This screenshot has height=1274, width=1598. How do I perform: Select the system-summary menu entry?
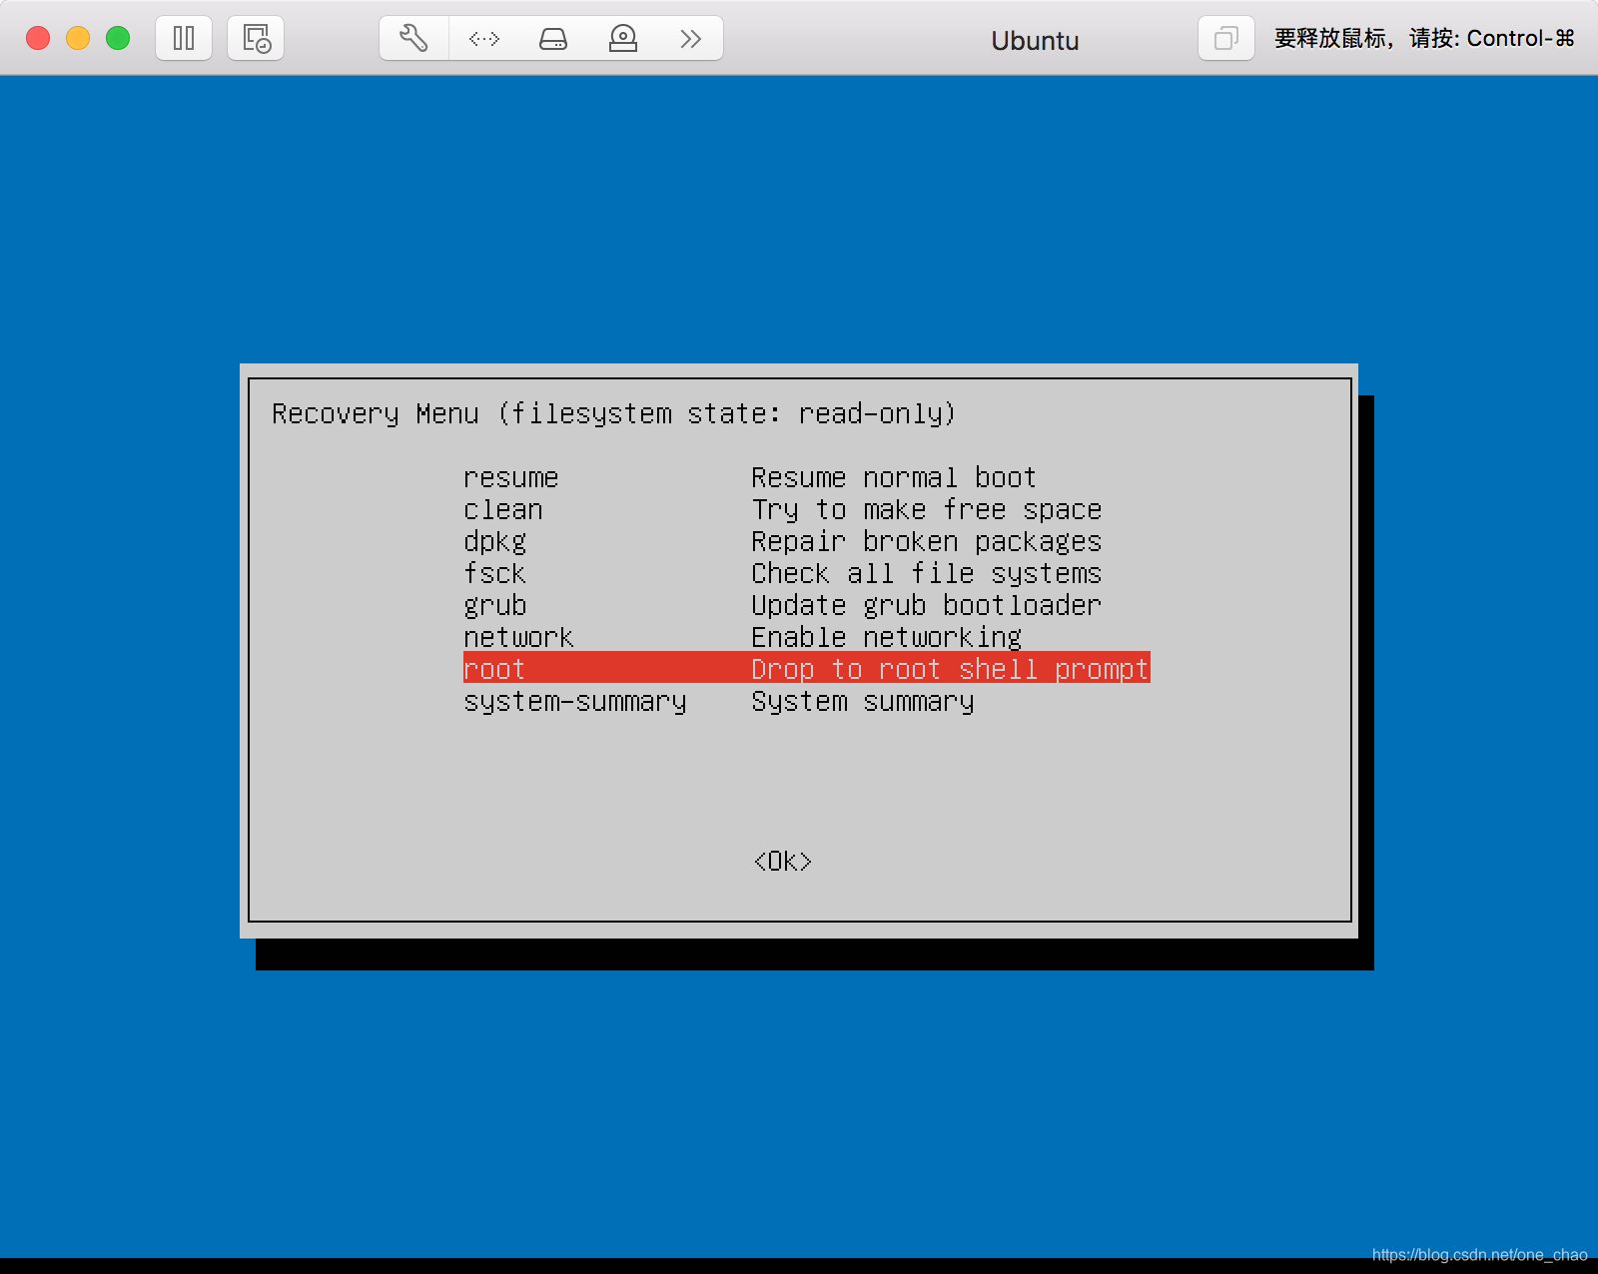click(575, 702)
